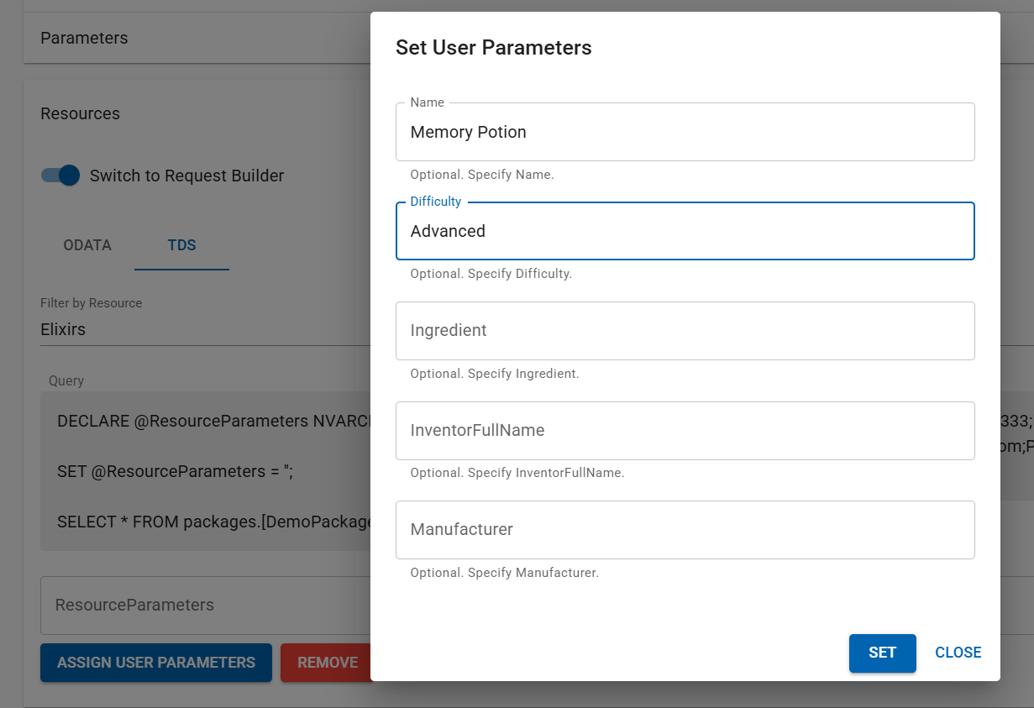Click into the Difficulty field showing Advanced

tap(685, 231)
